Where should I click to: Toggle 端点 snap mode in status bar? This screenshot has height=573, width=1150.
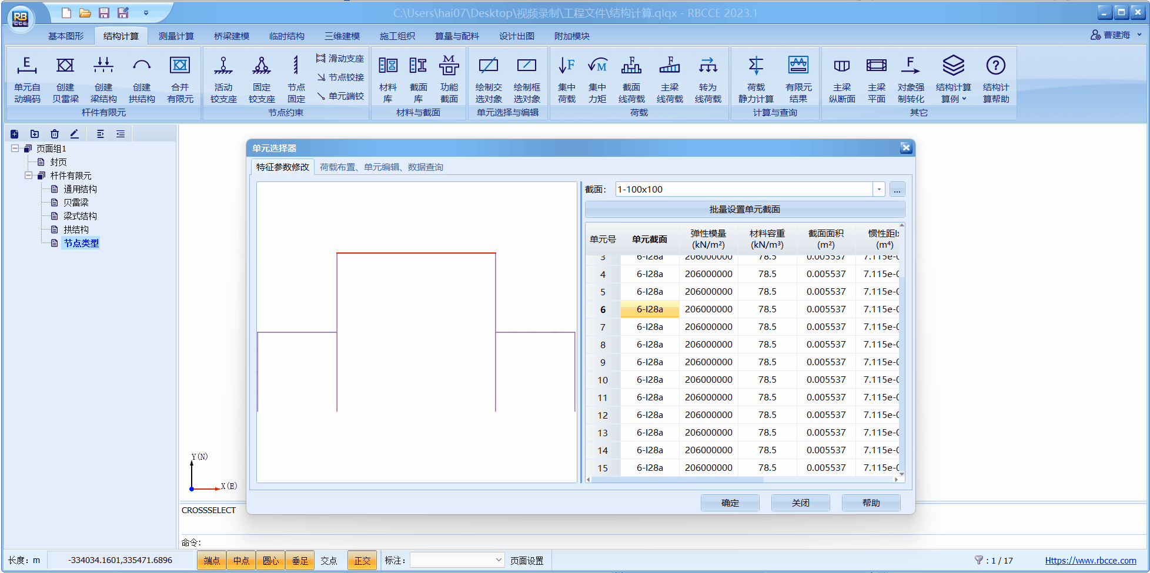point(212,561)
